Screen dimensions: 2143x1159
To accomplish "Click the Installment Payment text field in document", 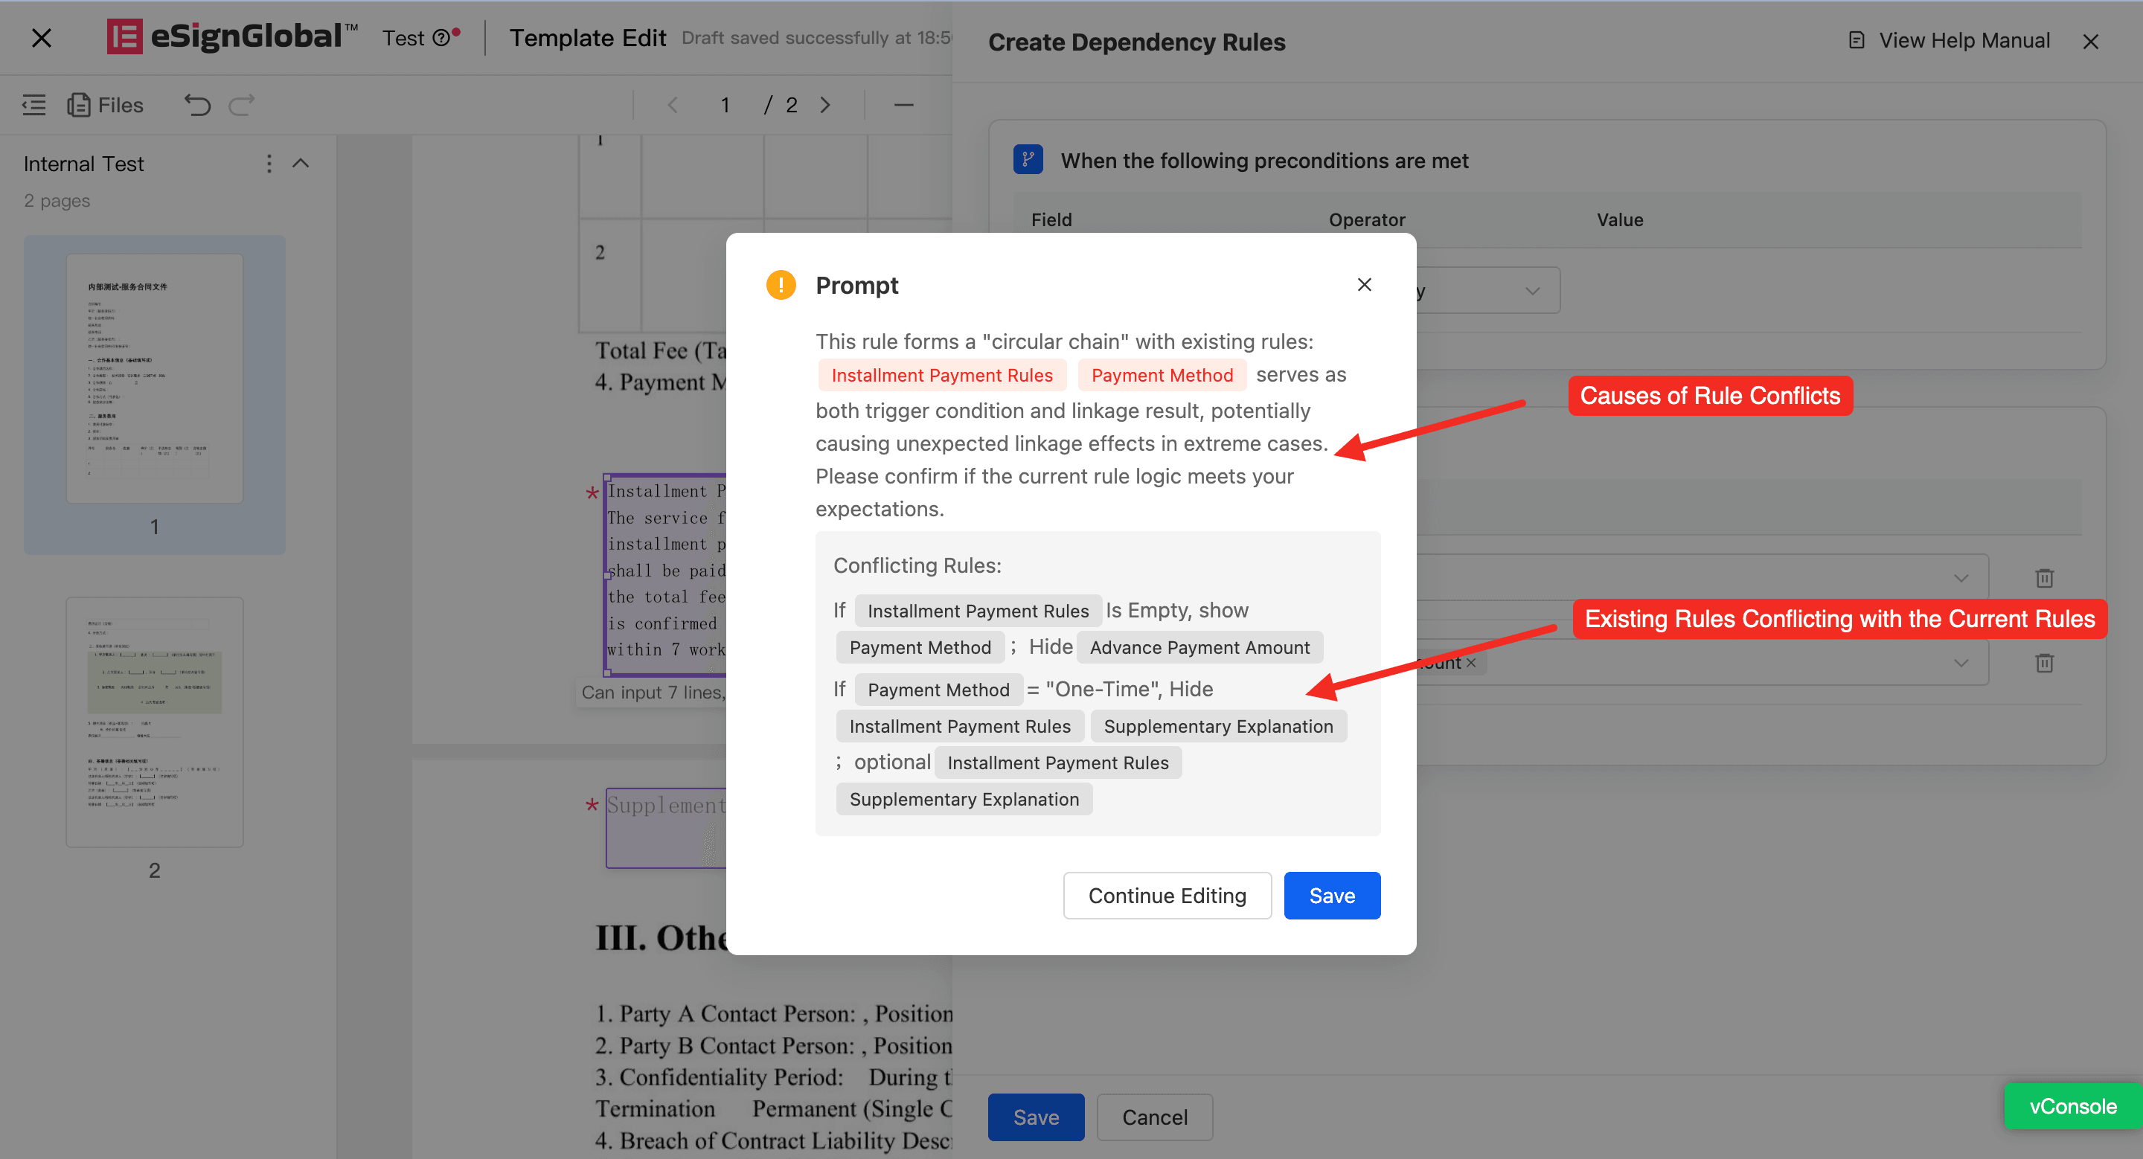I will tap(665, 574).
